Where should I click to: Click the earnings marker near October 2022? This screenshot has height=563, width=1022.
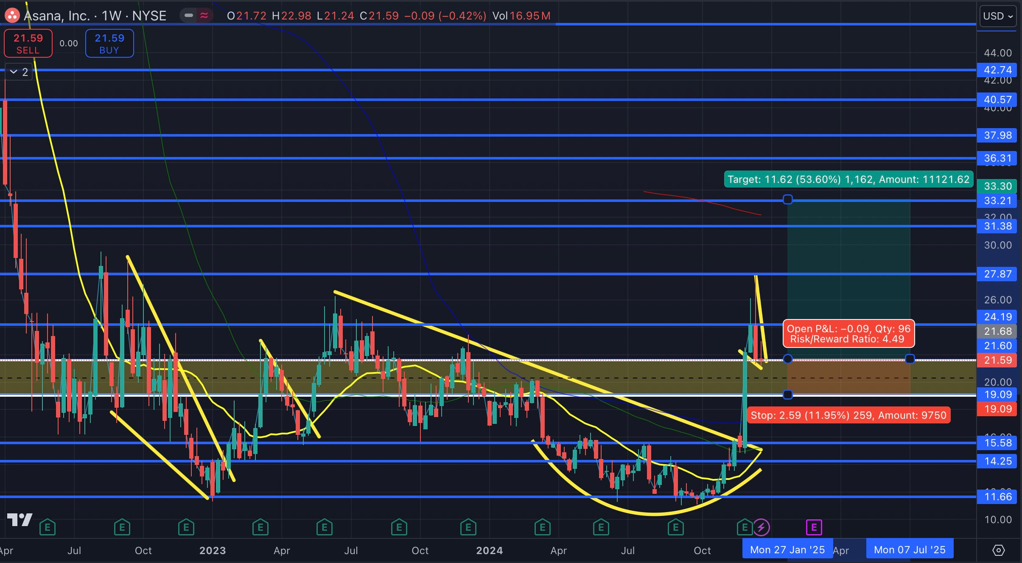[x=122, y=528]
